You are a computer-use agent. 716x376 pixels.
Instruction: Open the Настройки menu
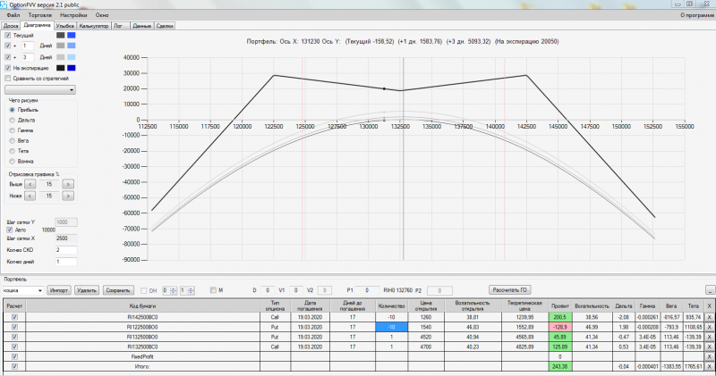click(73, 15)
